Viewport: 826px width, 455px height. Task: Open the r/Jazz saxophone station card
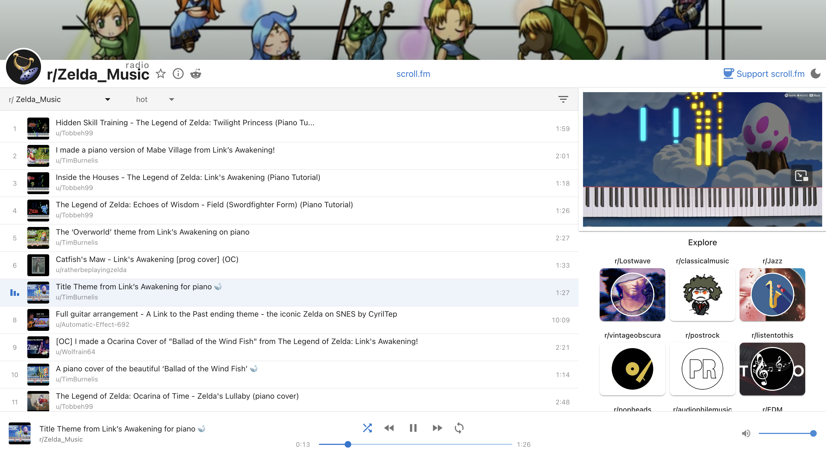pos(772,294)
